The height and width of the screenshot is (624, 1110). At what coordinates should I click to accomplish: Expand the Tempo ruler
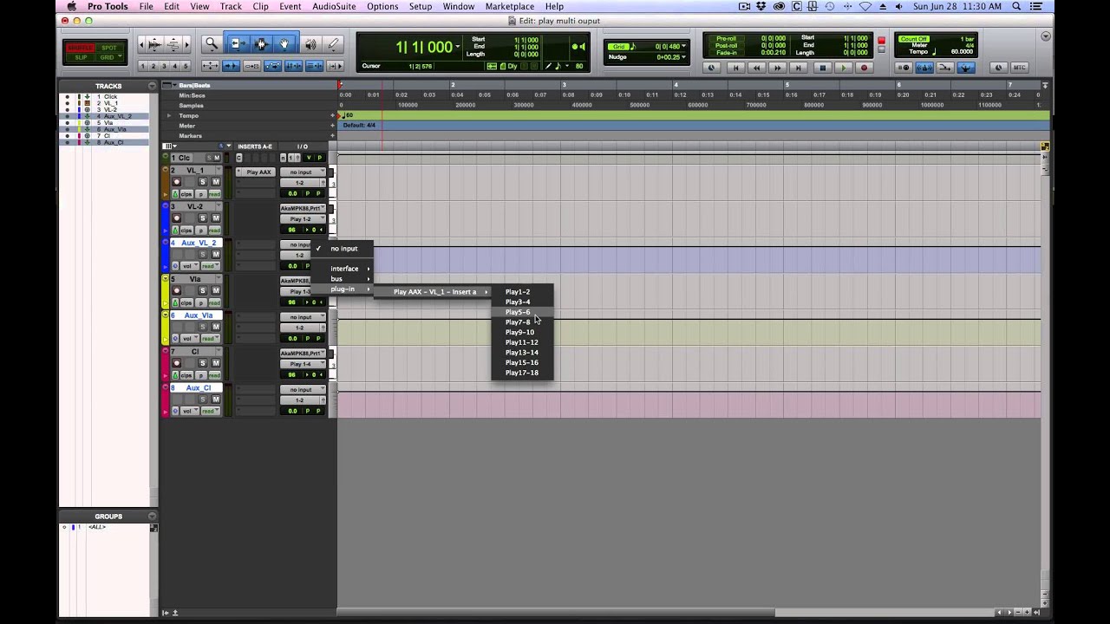click(170, 115)
